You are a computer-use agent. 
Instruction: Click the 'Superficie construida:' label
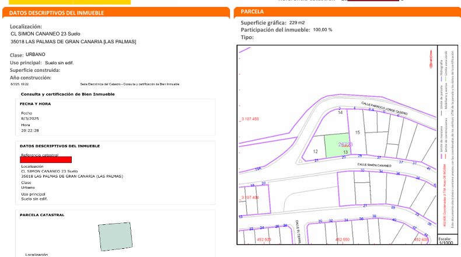coord(35,70)
